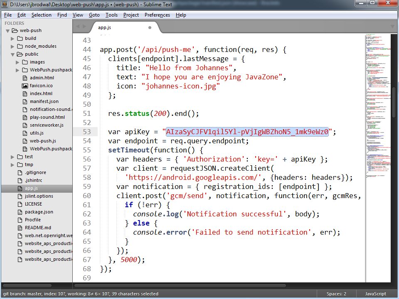This screenshot has height=299, width=399.
Task: Expand the tmp folder arrow
Action: click(x=12, y=165)
